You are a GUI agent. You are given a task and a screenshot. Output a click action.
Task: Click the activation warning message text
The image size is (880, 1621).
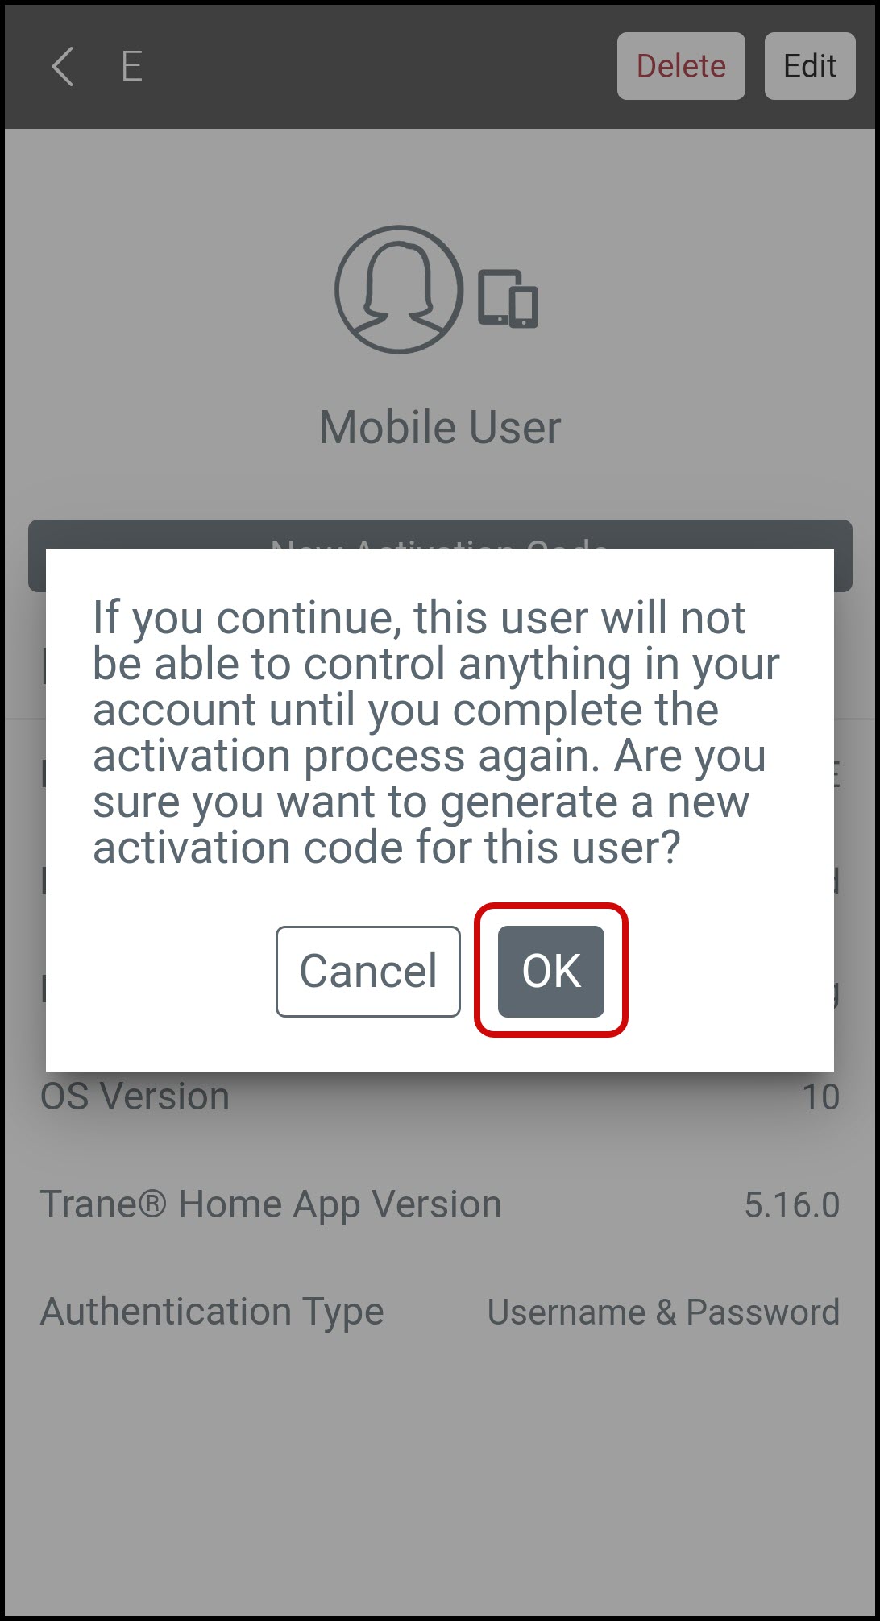435,732
